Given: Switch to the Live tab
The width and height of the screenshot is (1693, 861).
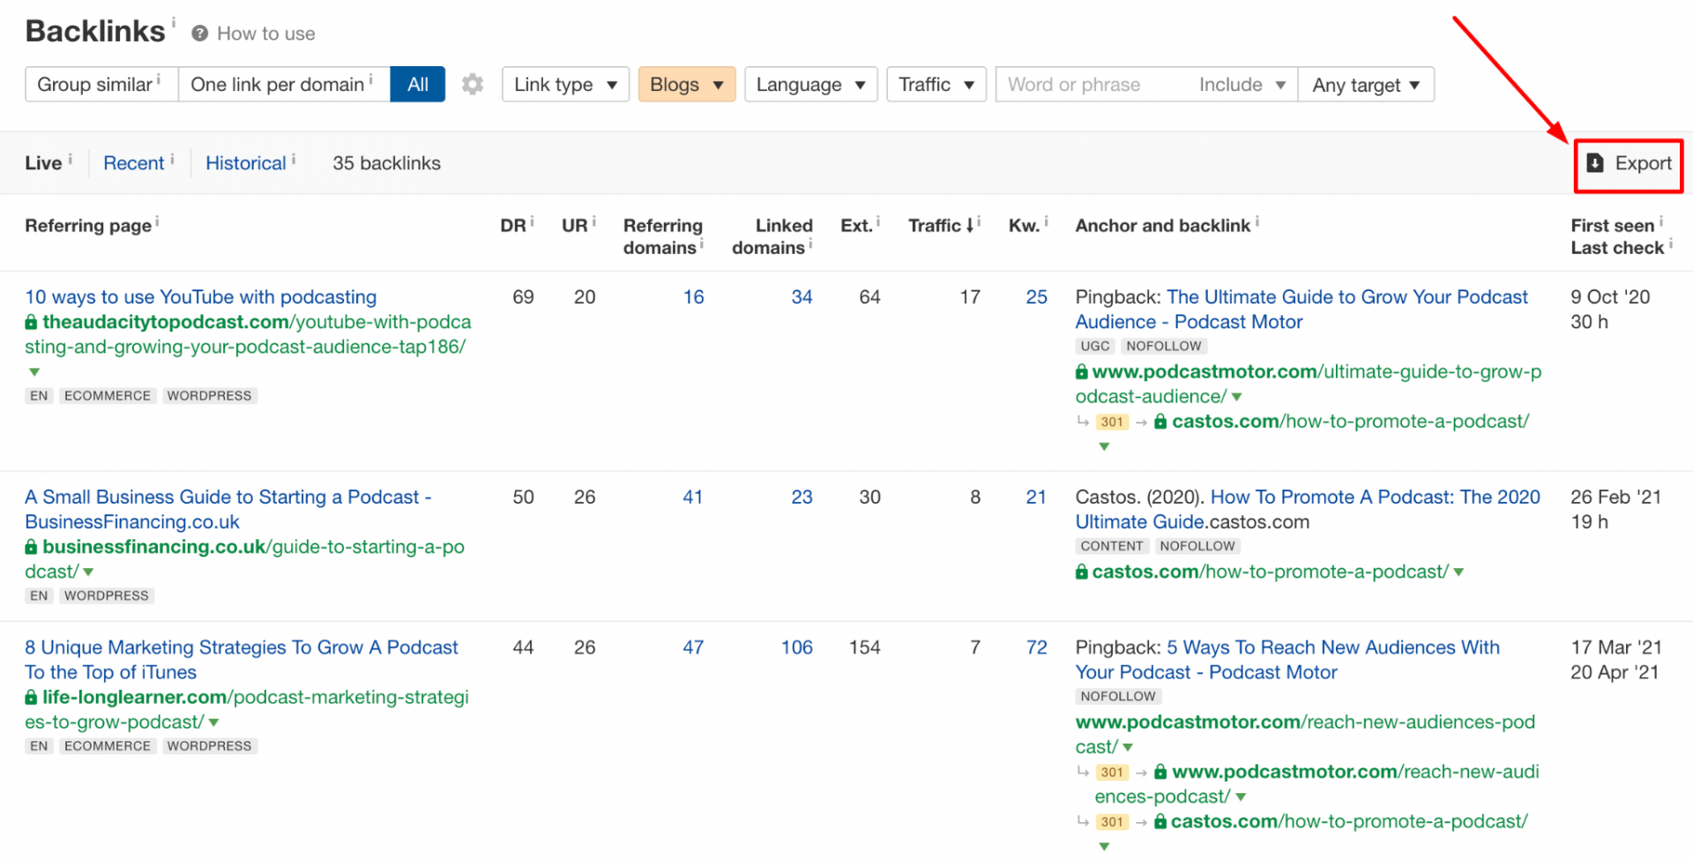Looking at the screenshot, I should tap(43, 163).
